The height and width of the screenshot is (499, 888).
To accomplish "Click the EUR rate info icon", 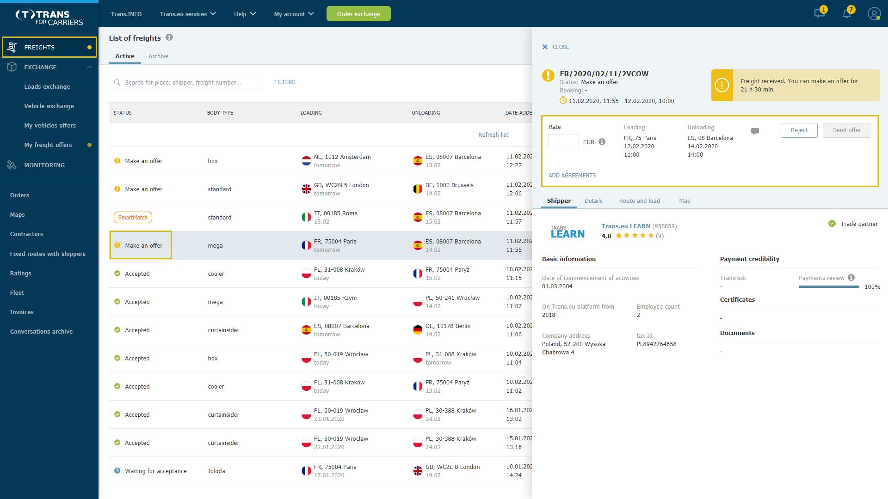I will [602, 142].
